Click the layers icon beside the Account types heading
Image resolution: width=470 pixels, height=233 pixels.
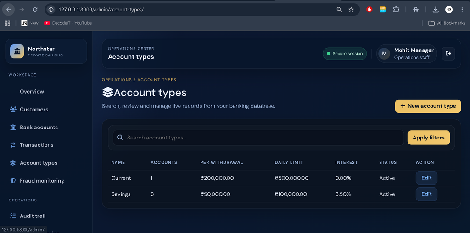107,92
